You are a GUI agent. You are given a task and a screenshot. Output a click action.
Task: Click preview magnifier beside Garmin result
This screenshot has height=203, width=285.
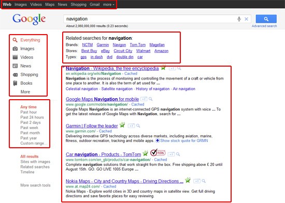coord(138,126)
